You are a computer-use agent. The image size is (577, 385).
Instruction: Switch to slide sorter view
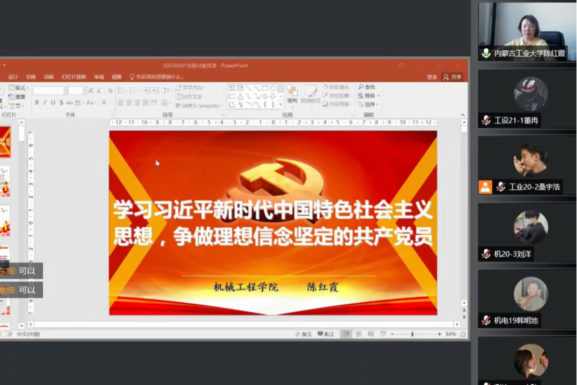[x=358, y=334]
